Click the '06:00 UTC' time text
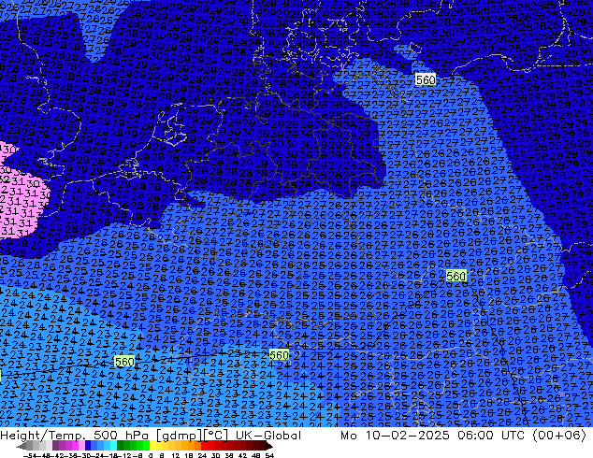The height and width of the screenshot is (458, 593). tap(491, 436)
